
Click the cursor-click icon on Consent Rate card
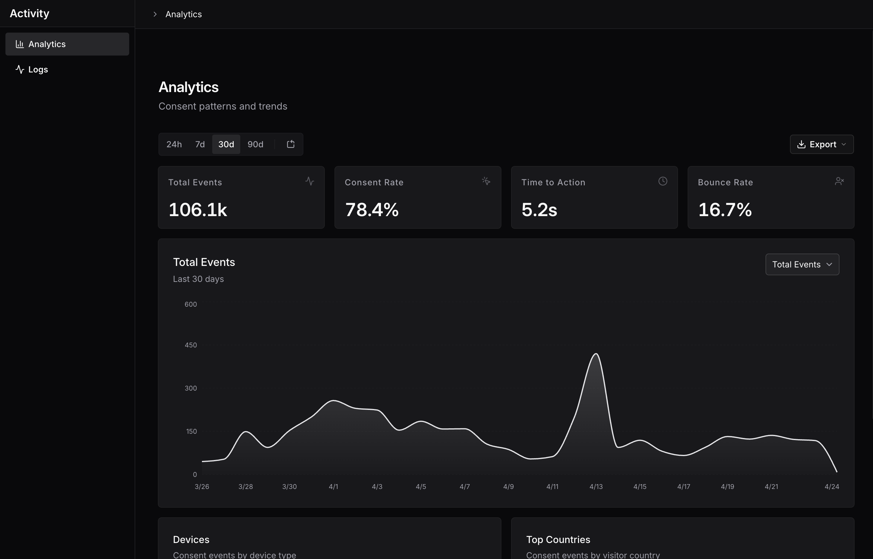486,181
